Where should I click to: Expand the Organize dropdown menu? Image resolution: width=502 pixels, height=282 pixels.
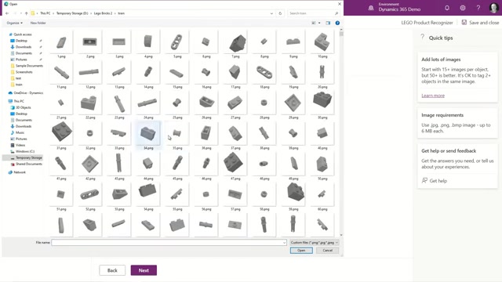pyautogui.click(x=15, y=23)
